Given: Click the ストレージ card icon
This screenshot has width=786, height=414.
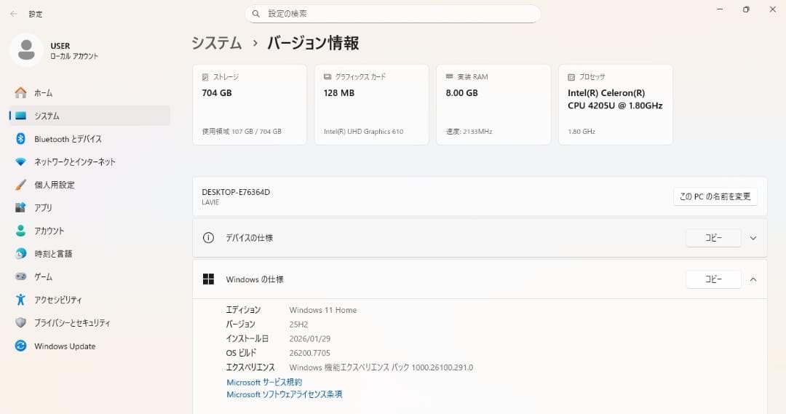Looking at the screenshot, I should [x=205, y=77].
